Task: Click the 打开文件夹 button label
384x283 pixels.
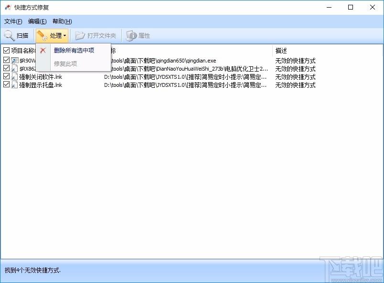Action: pyautogui.click(x=102, y=36)
